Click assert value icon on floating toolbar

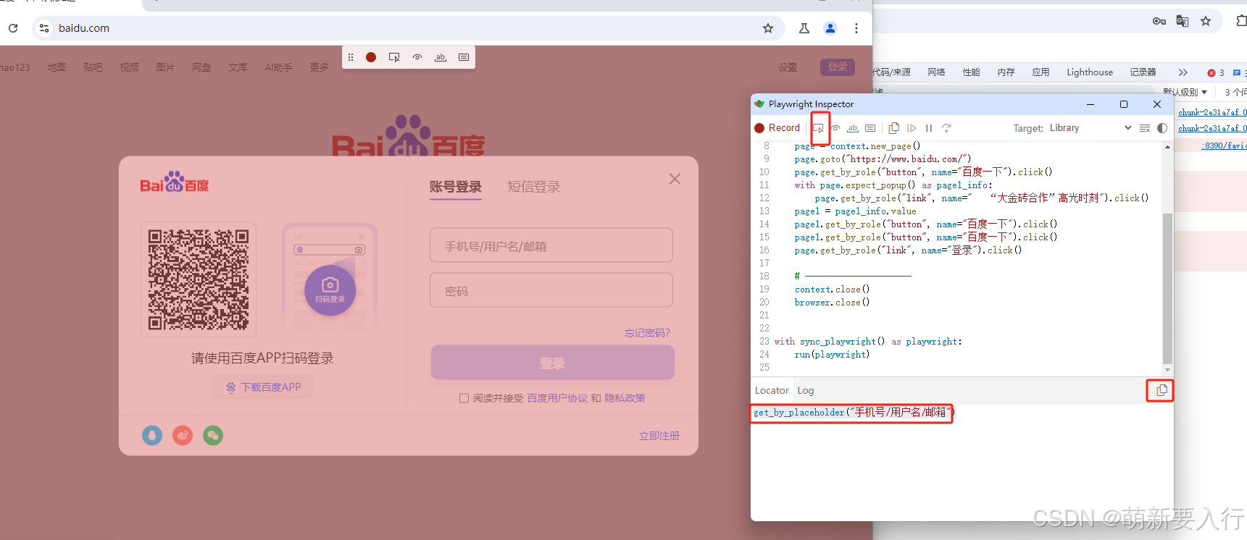coord(464,57)
